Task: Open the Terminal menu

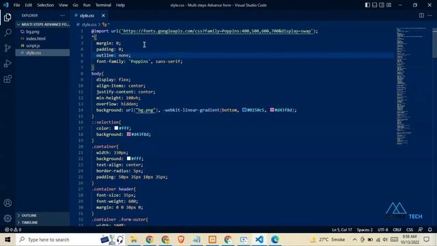Action: pyautogui.click(x=103, y=5)
